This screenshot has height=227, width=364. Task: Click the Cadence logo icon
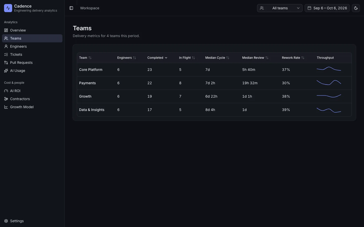click(8, 8)
